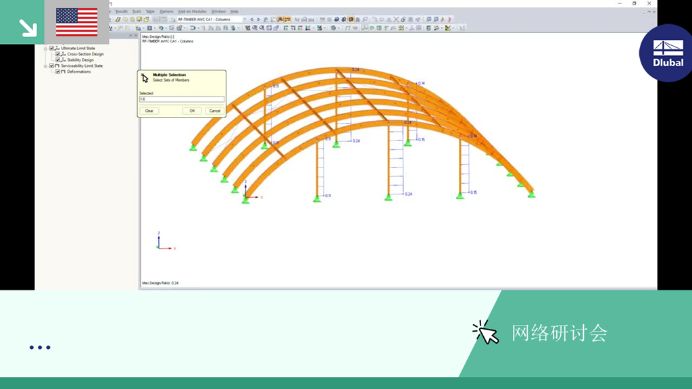Uncheck Serviceability Limit State checkbox
The height and width of the screenshot is (389, 692).
tap(51, 66)
